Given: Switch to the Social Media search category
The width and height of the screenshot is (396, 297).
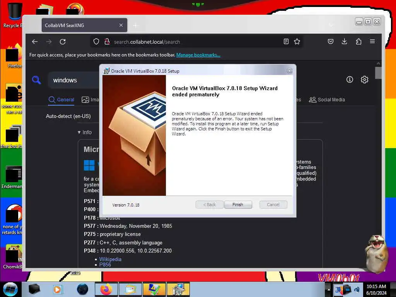Looking at the screenshot, I should 327,99.
